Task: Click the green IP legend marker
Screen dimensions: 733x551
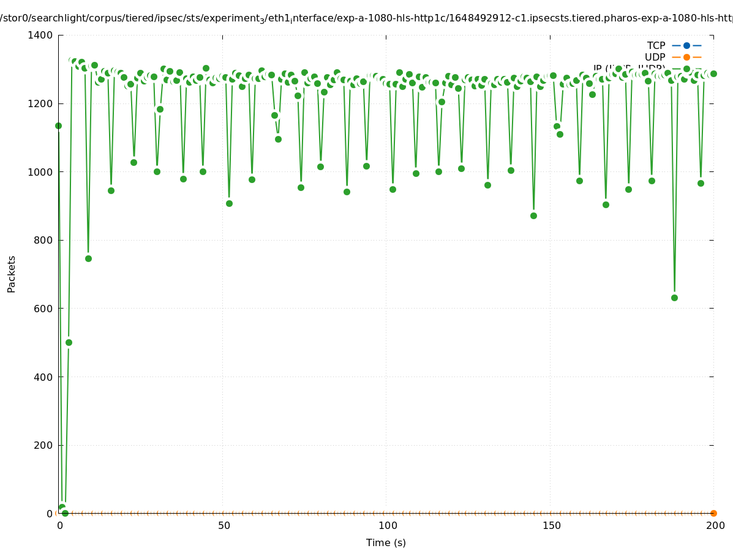Action: [x=686, y=69]
